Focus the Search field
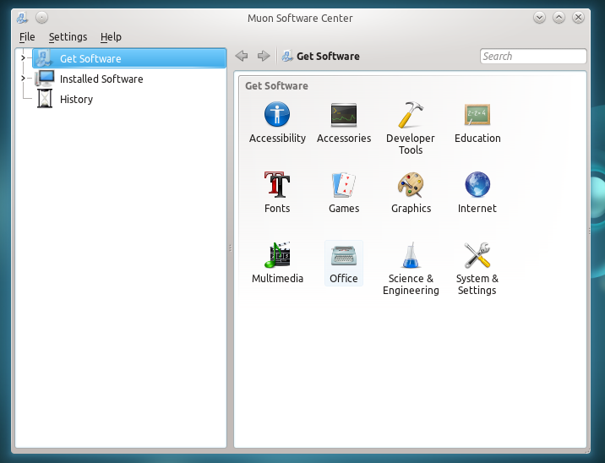605x463 pixels. click(533, 57)
